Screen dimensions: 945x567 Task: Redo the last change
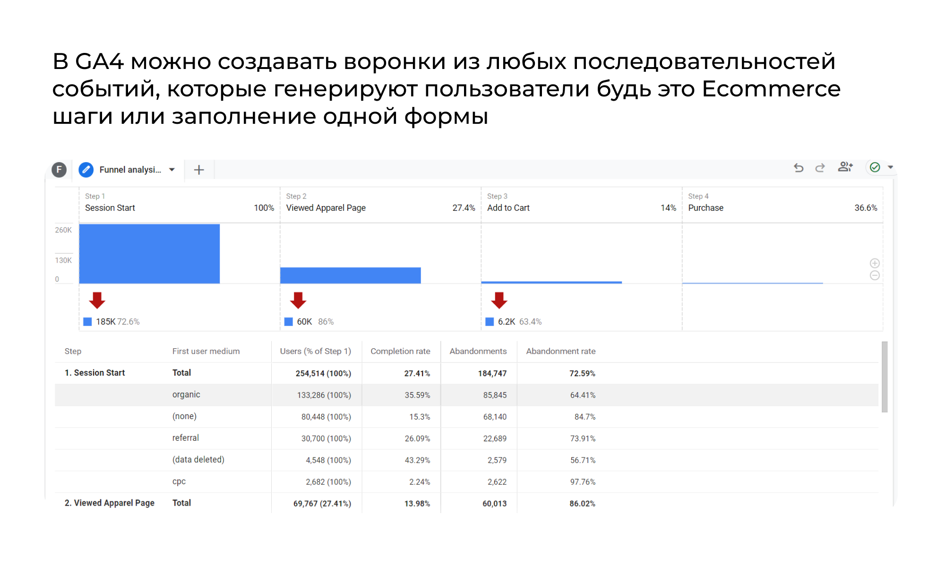(x=820, y=167)
